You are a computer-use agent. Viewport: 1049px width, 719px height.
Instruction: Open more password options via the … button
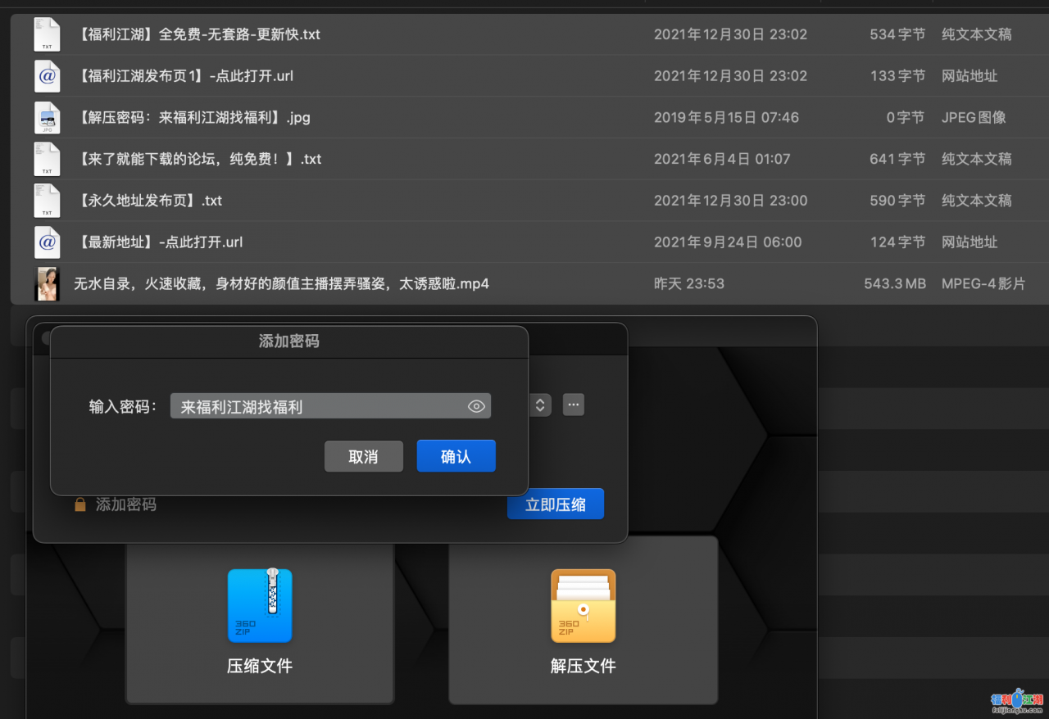[x=573, y=405]
